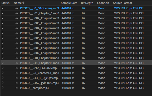Screen dimensions: 152x96
Task: Click waveform icon of 0_00.Opening.mp3
Action: point(17,8)
